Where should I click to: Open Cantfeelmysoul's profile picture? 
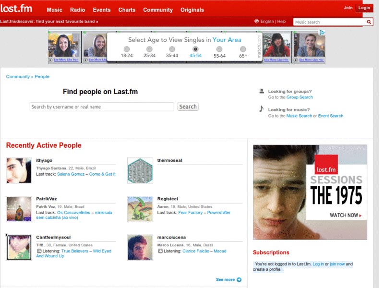tap(19, 247)
